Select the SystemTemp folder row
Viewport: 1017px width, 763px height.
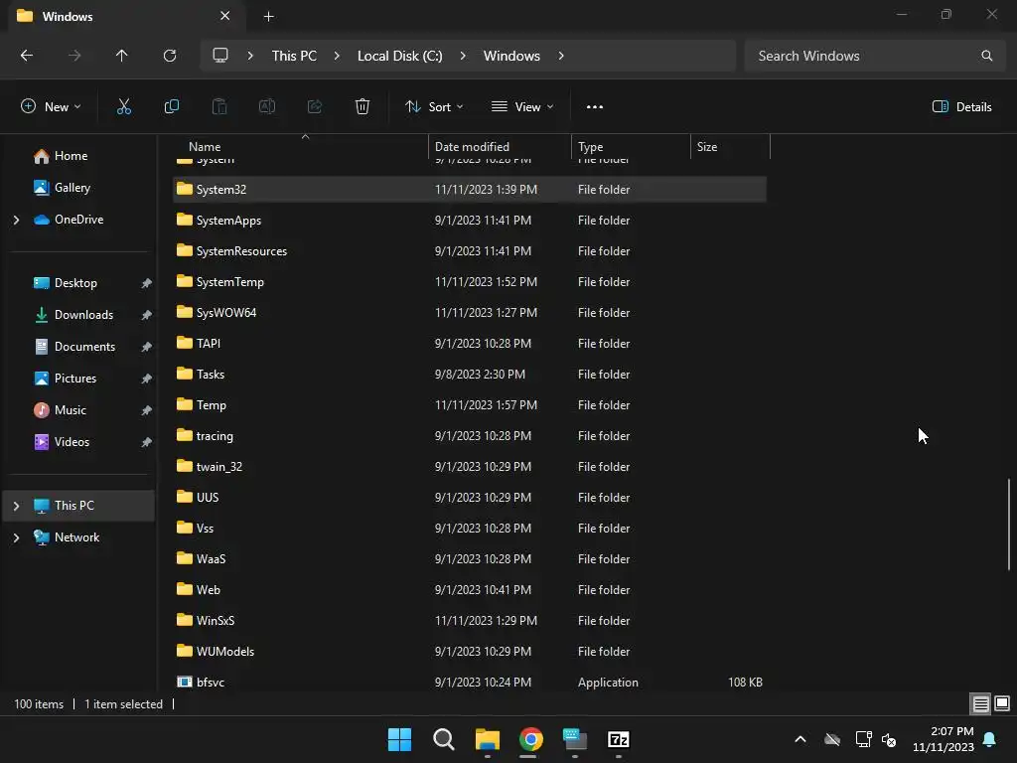(470, 283)
